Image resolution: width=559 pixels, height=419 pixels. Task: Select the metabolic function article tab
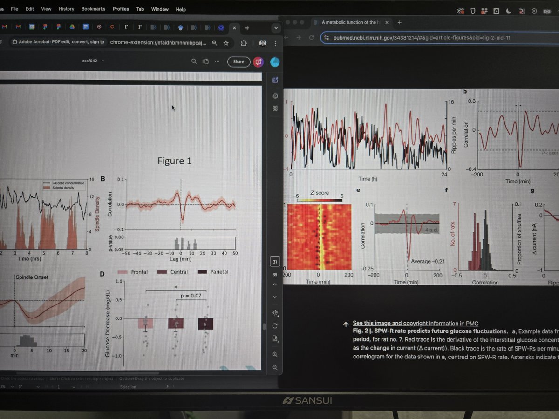pyautogui.click(x=352, y=22)
